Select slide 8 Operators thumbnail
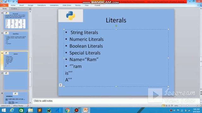This screenshot has width=202, height=113. (x=16, y=98)
